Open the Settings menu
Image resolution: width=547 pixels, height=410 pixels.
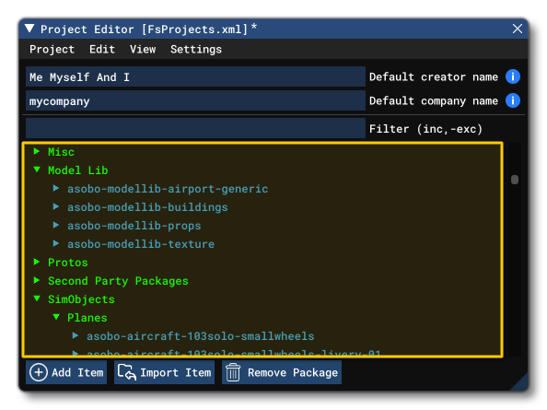[x=196, y=49]
